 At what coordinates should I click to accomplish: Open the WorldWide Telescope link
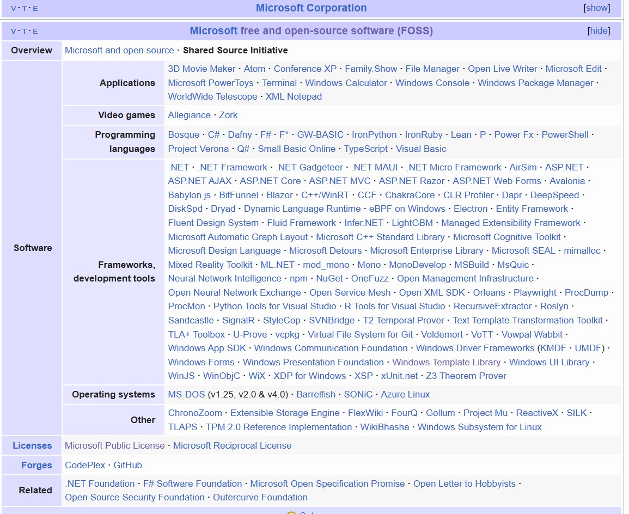[x=212, y=96]
